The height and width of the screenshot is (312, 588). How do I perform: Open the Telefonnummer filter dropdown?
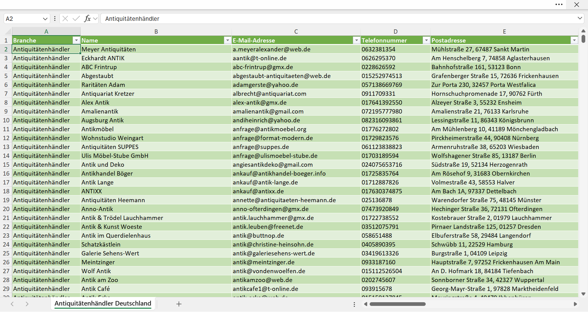[426, 40]
